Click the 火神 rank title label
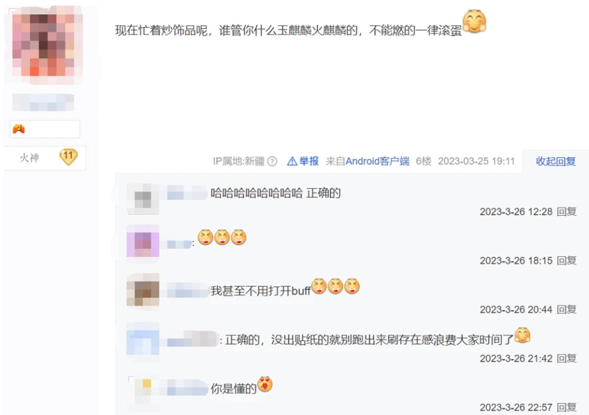The image size is (589, 415). coord(29,158)
